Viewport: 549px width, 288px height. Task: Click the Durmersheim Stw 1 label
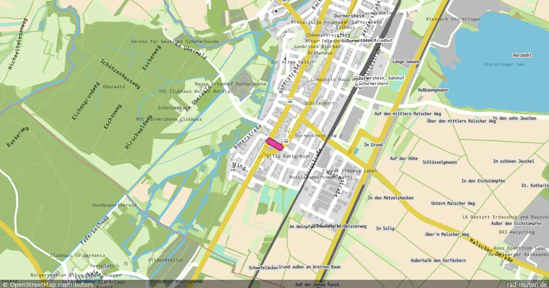[384, 13]
